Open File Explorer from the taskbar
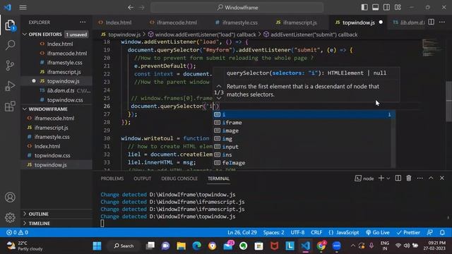Screen dimensions: 452x254 coord(182,246)
